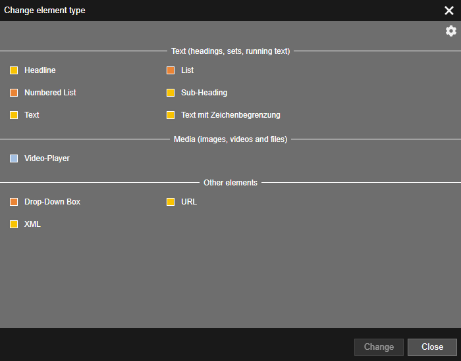461x361 pixels.
Task: Select the Sub-Heading element type
Action: (x=204, y=93)
